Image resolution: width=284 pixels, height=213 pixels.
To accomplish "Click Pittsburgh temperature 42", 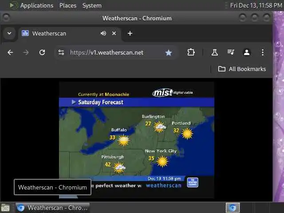I will (107, 165).
